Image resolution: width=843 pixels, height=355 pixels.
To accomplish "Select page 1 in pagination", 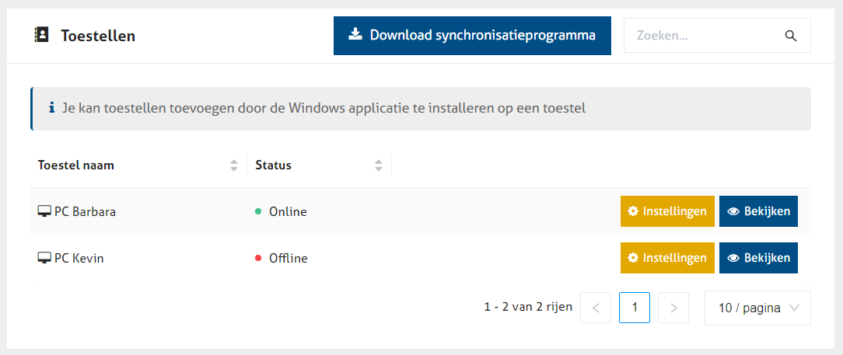I will click(x=635, y=308).
